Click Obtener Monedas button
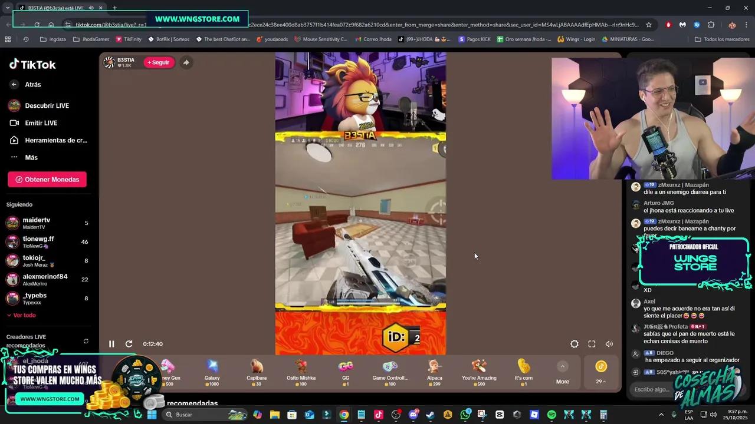The height and width of the screenshot is (424, 755). tap(47, 180)
